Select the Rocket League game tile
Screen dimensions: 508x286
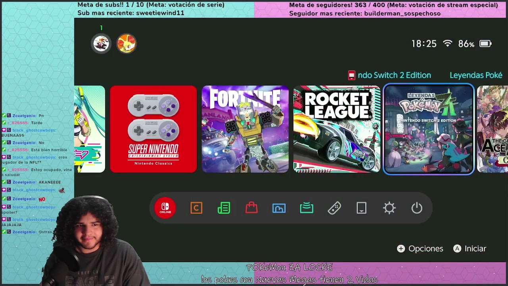337,129
